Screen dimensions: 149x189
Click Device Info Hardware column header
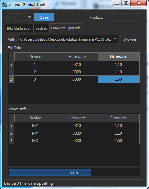(77, 118)
